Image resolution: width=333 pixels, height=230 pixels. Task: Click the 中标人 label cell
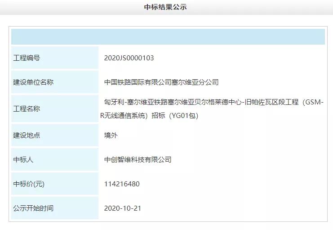tap(55, 159)
